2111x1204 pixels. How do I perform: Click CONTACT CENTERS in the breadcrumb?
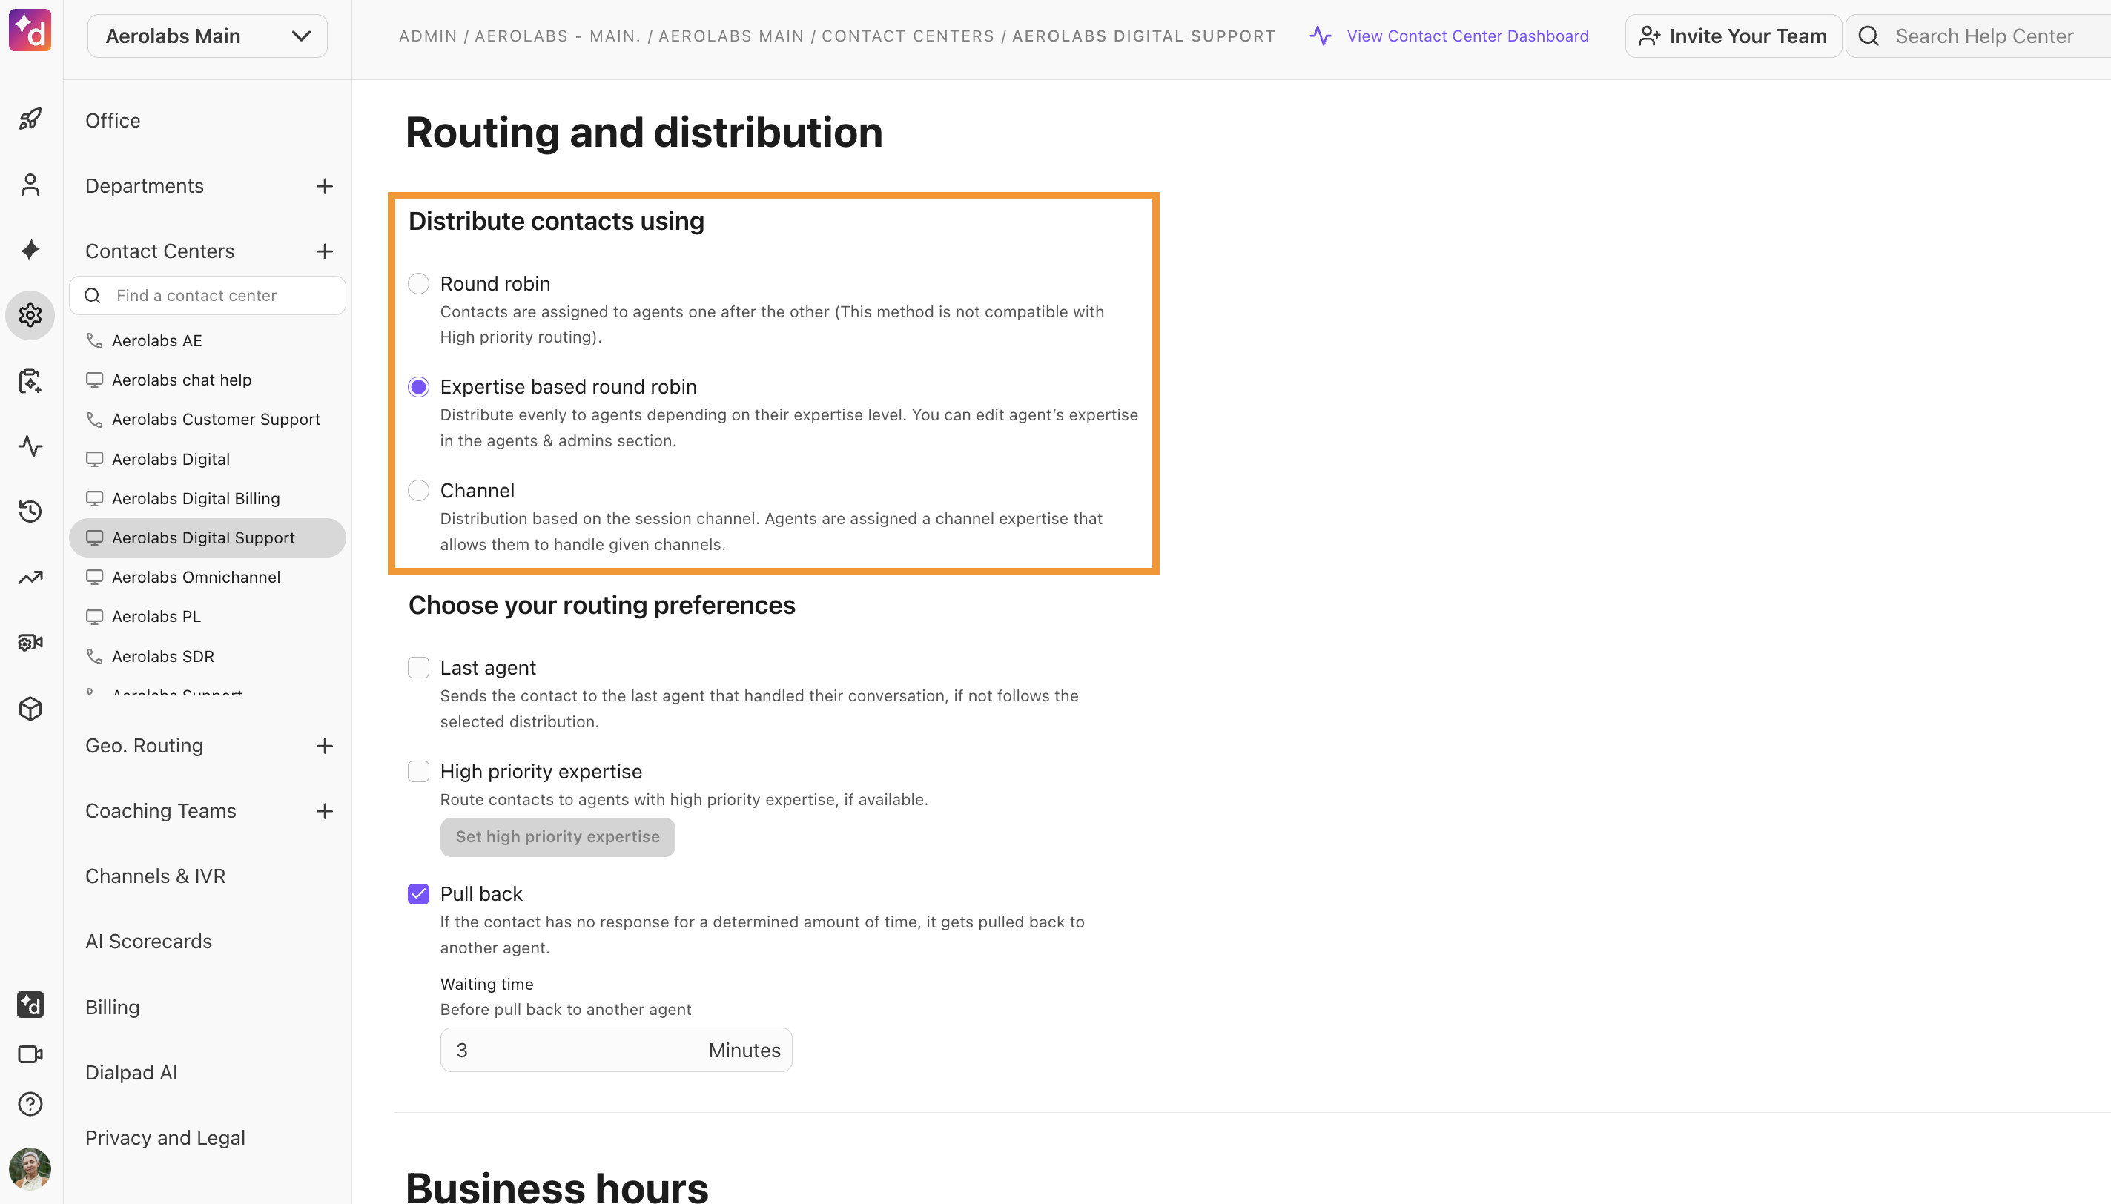click(x=908, y=36)
